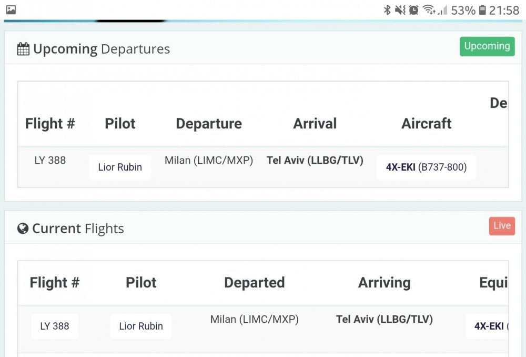Viewport: 526px width, 357px height.
Task: Click the Aircraft column header
Action: pos(426,124)
